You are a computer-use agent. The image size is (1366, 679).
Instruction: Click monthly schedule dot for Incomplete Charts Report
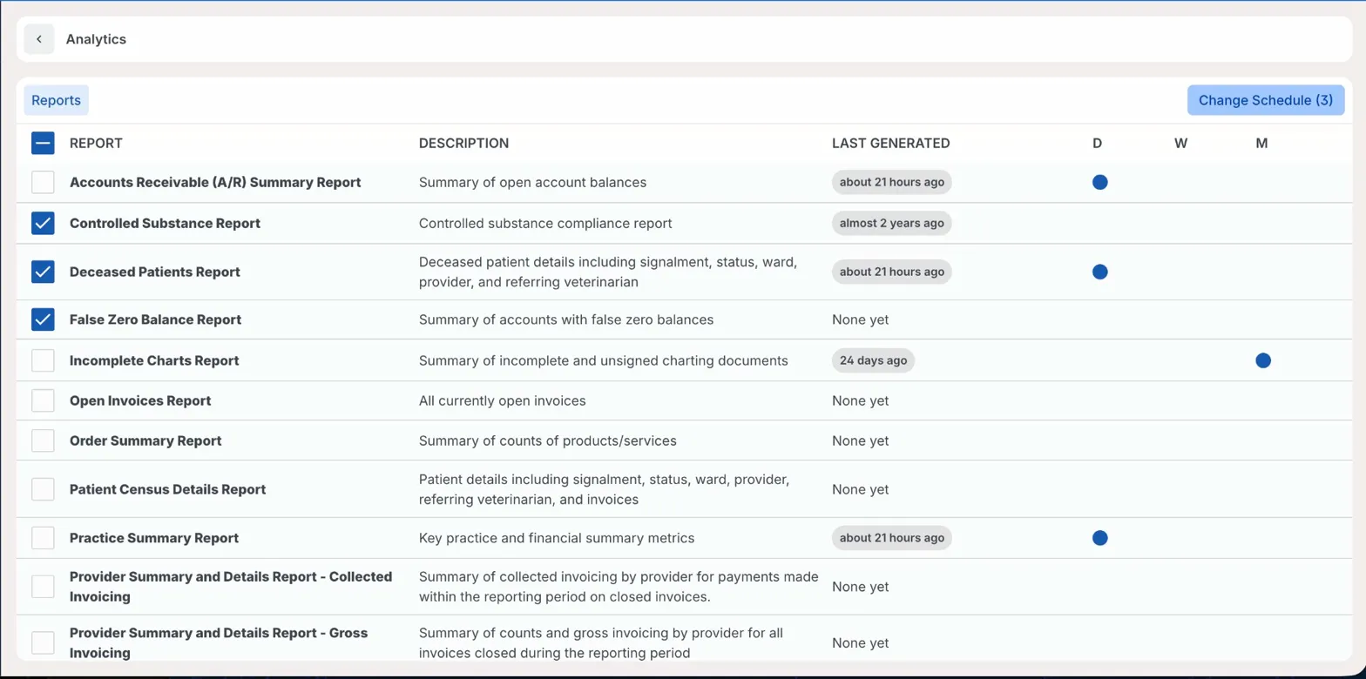[1262, 360]
